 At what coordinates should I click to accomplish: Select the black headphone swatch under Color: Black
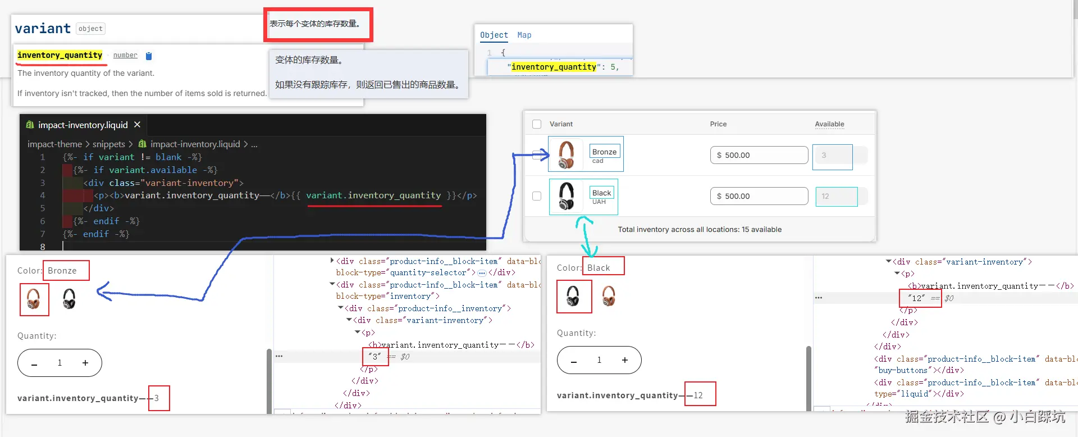tap(573, 296)
